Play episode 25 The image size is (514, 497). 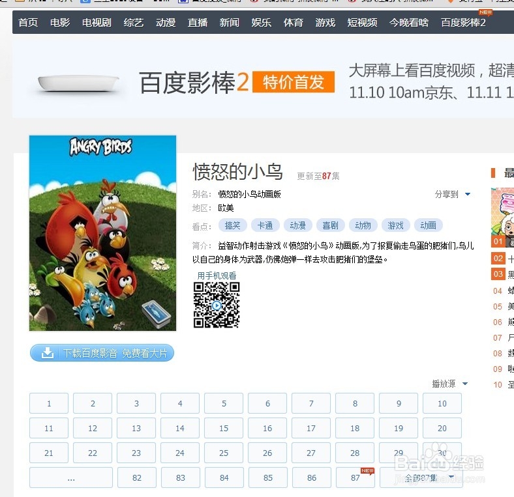(224, 453)
